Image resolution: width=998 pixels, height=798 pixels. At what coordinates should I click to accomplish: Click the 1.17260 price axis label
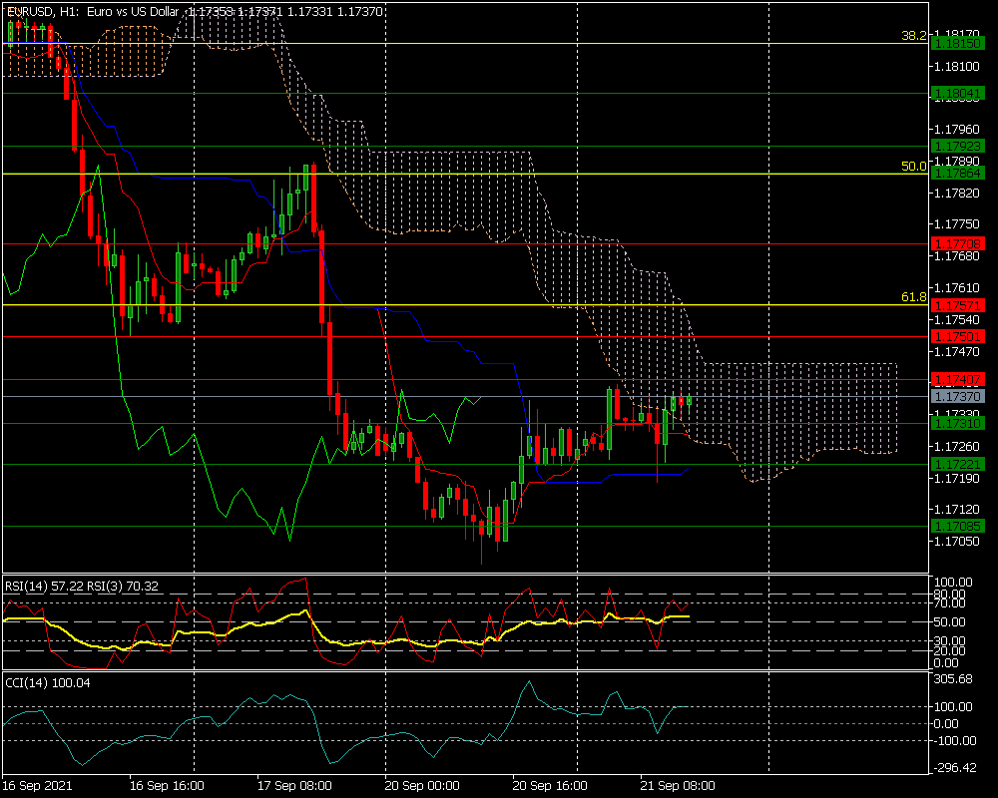[957, 446]
